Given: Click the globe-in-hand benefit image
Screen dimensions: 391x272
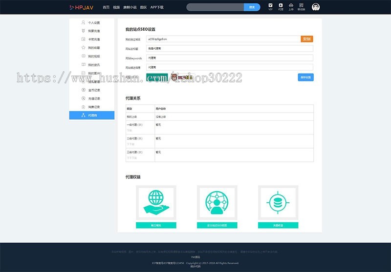Looking at the screenshot, I should pos(156,202).
